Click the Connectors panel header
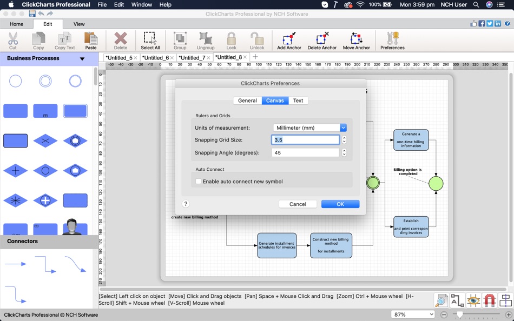The width and height of the screenshot is (514, 321). (x=49, y=242)
